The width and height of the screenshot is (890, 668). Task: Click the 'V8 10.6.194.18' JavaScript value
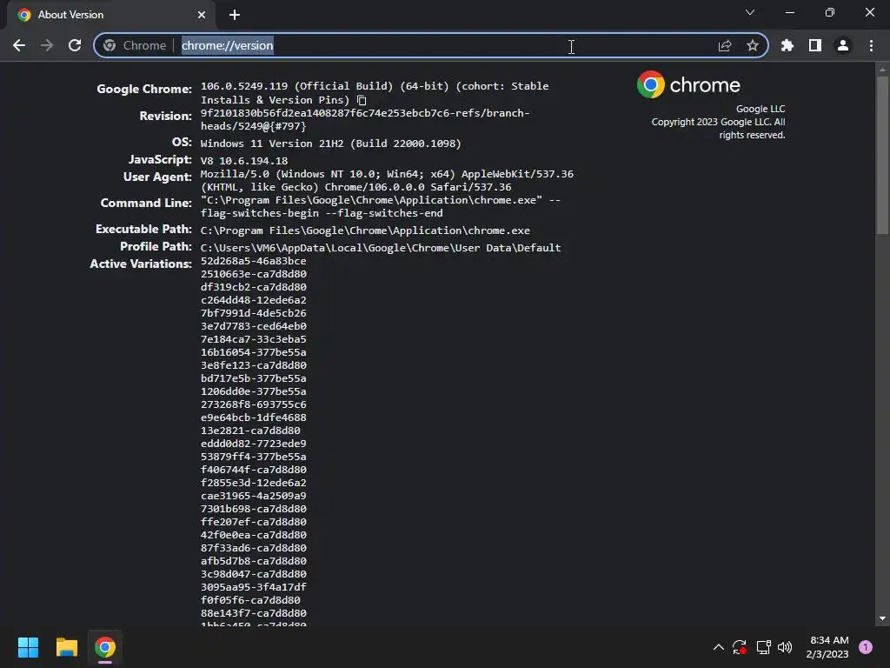244,161
